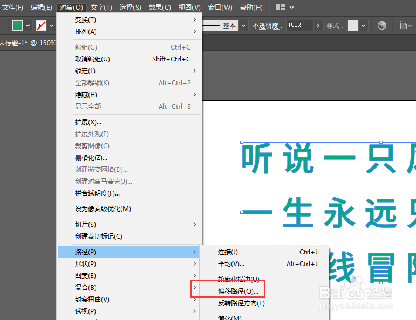Open the stroke color dropdown arrow
The height and width of the screenshot is (320, 416).
click(51, 26)
